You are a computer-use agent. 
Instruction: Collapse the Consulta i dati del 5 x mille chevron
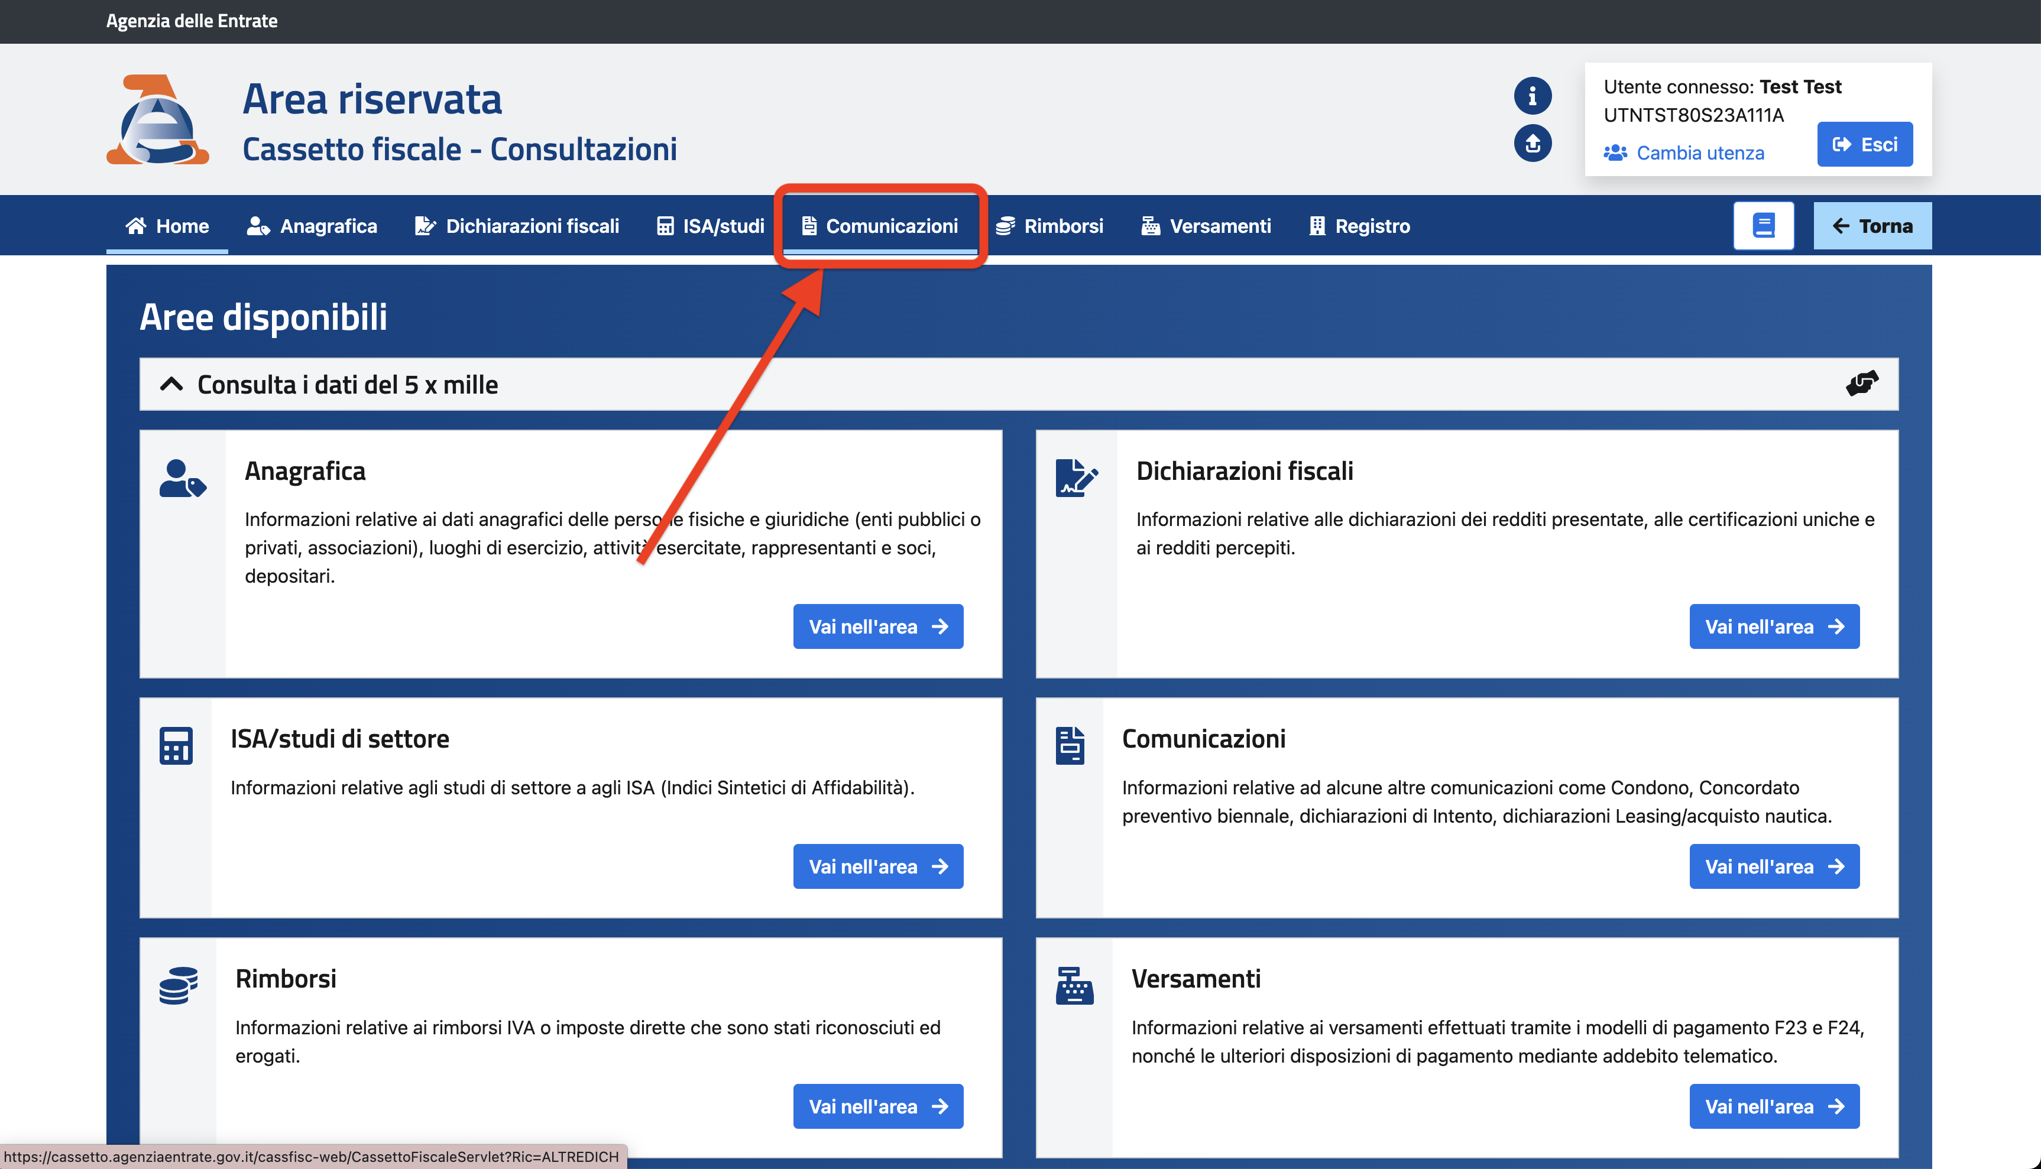[171, 385]
